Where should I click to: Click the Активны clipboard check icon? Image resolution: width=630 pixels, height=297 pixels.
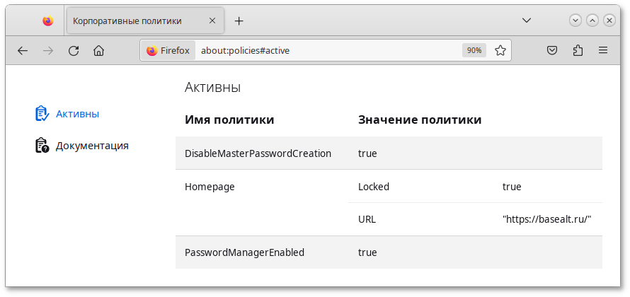(42, 114)
